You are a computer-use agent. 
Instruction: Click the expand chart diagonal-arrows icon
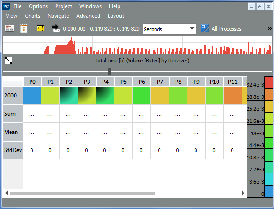9,61
